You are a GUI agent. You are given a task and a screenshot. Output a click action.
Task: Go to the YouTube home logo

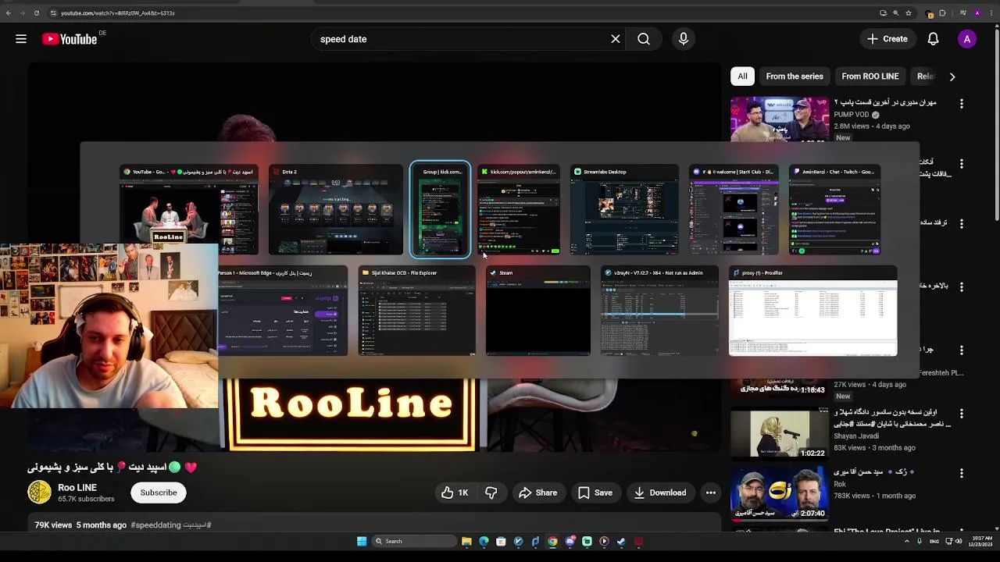[70, 39]
